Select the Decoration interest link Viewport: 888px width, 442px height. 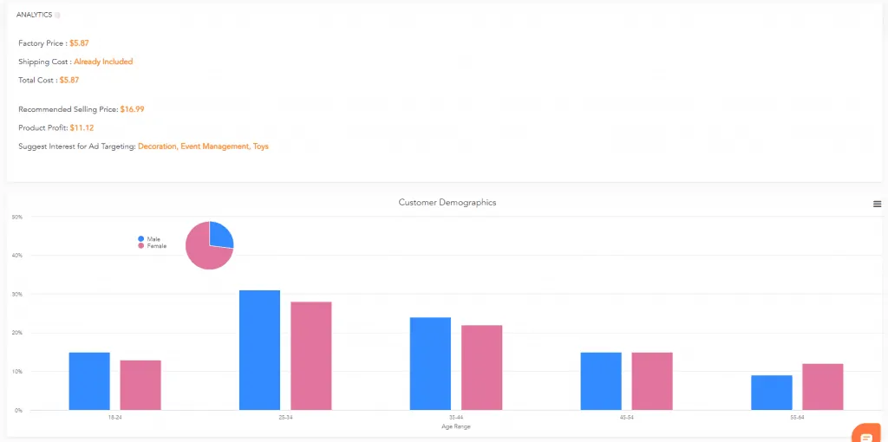click(x=157, y=146)
